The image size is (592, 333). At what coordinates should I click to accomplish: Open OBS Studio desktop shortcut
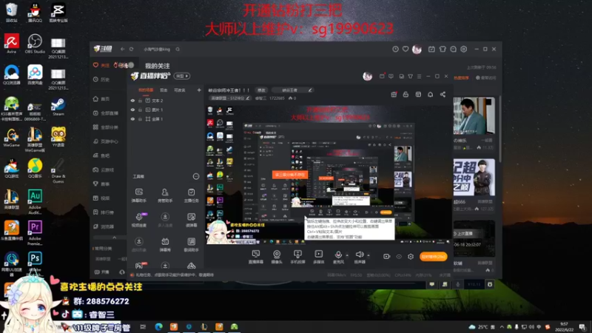[x=35, y=44]
